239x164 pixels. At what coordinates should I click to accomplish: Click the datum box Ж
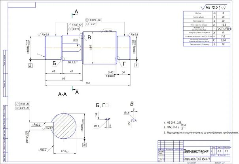(x=84, y=145)
